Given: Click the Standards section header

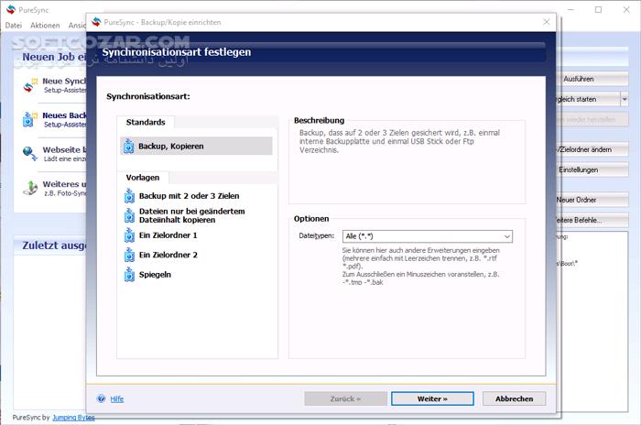Looking at the screenshot, I should [146, 123].
